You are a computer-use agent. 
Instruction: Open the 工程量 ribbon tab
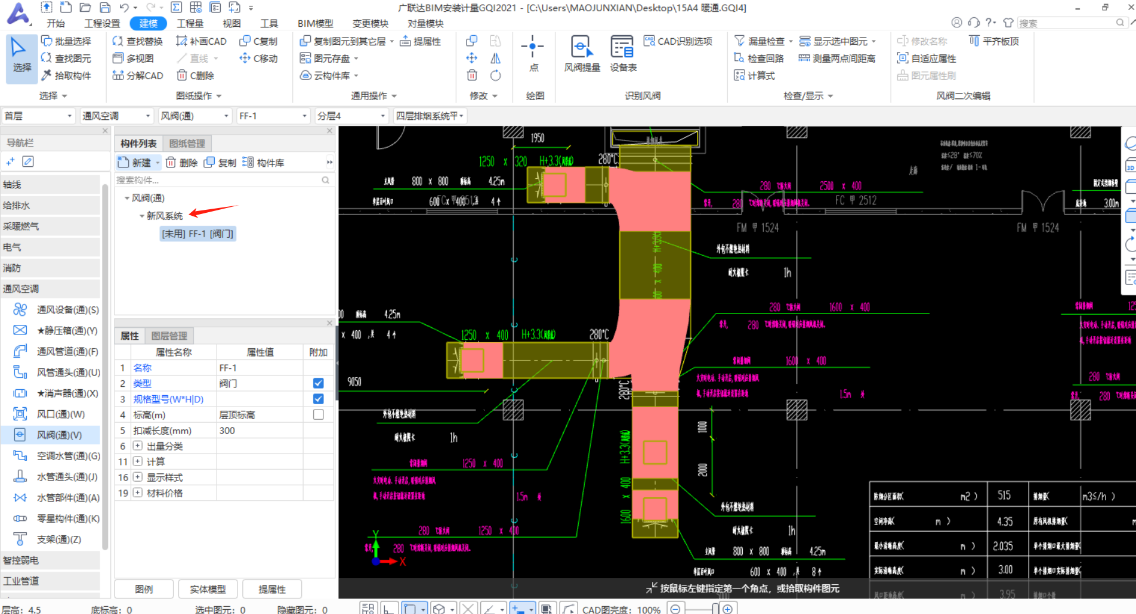[x=190, y=23]
